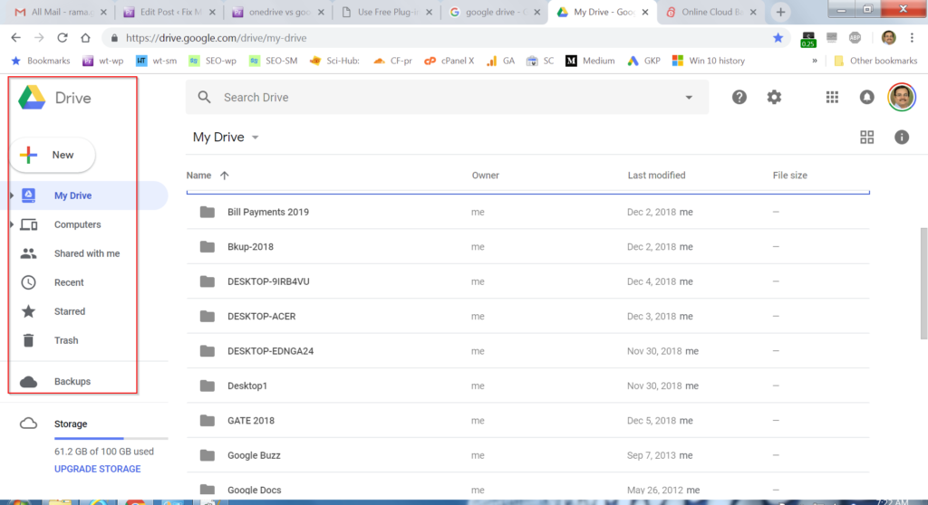
Task: Reverse the sort direction arrow
Action: pyautogui.click(x=225, y=176)
